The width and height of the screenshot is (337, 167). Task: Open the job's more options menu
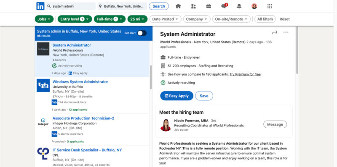click(286, 32)
